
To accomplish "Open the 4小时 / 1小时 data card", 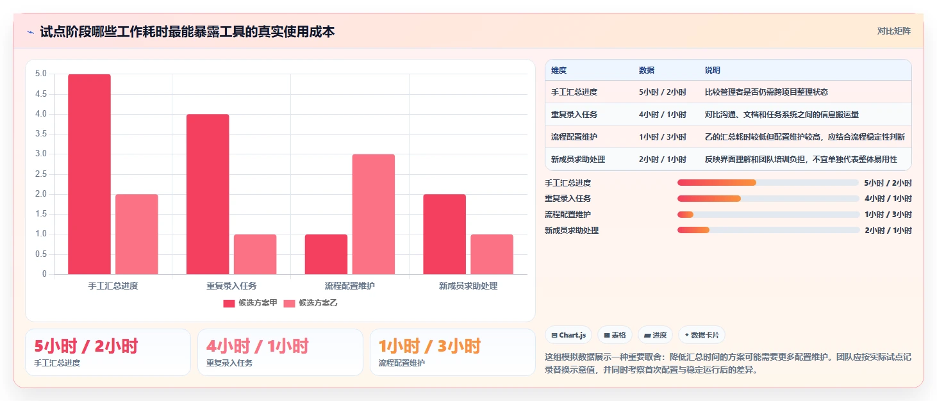I will click(x=280, y=352).
